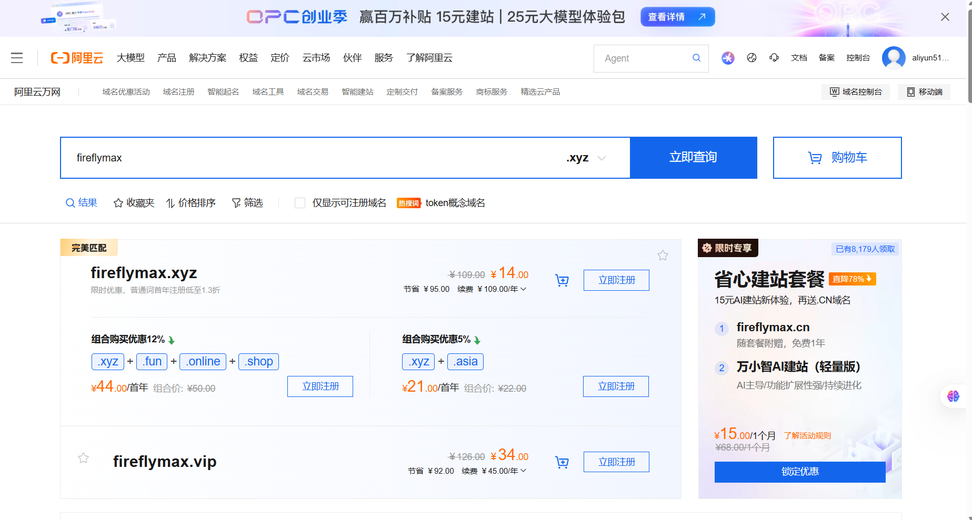Open the 收藏夹 favorites tab
972x520 pixels.
134,203
